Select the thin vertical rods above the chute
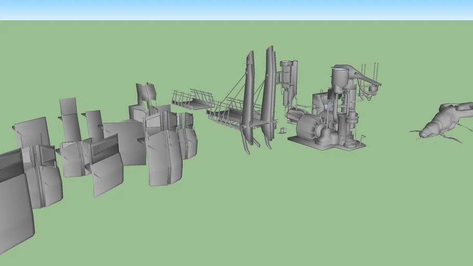 click(369, 70)
